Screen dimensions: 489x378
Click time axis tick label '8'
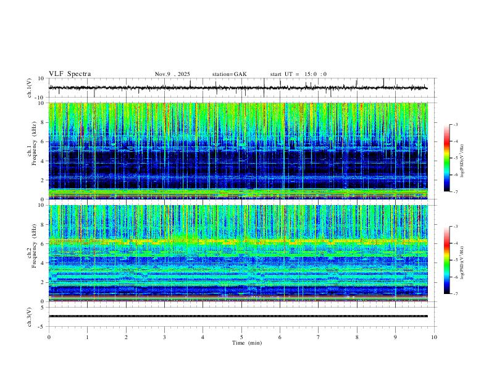pyautogui.click(x=357, y=337)
